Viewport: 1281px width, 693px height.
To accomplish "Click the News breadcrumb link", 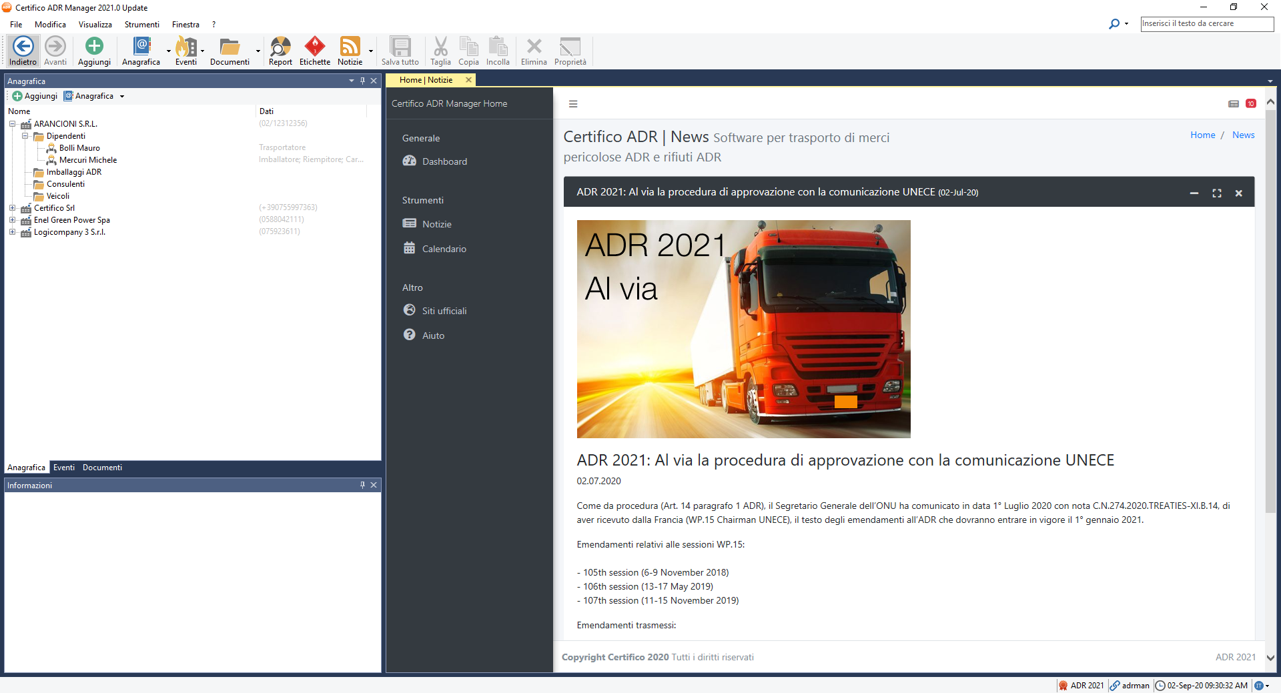I will pyautogui.click(x=1244, y=134).
